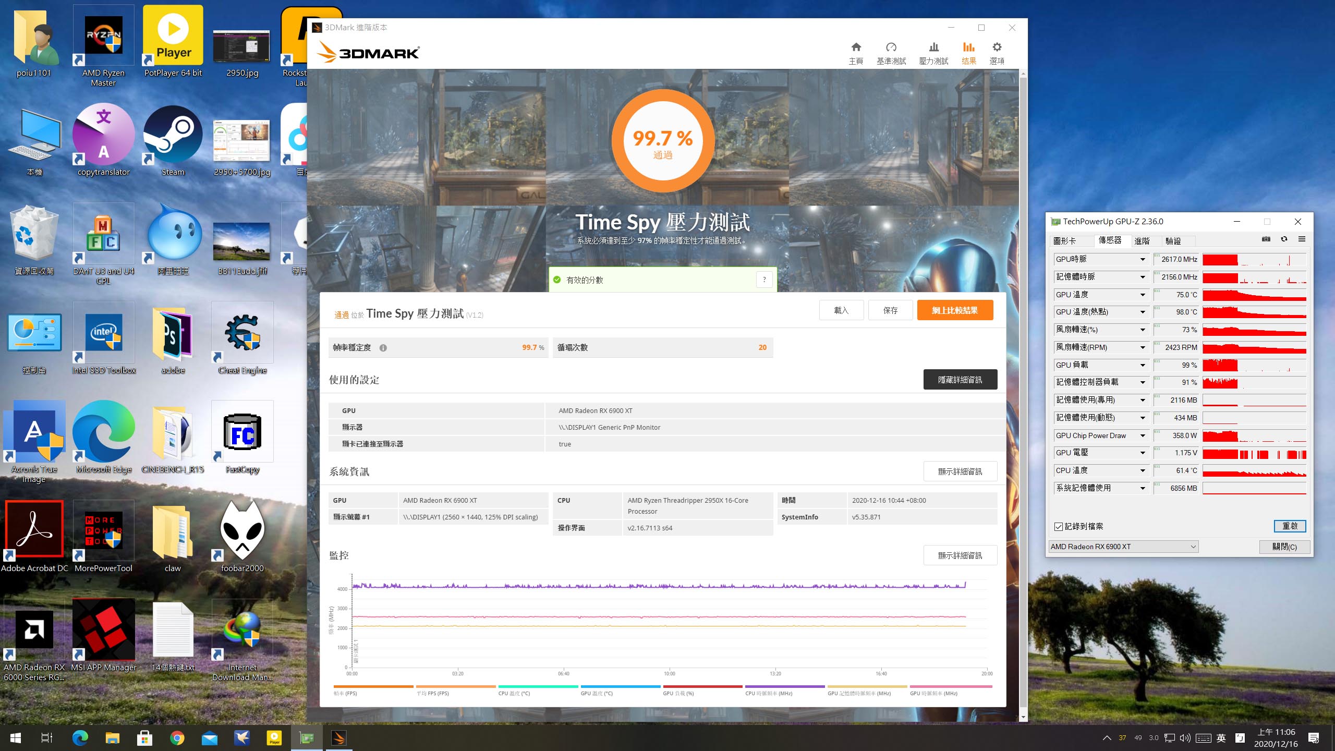Open MSI APP Manager desktop shortcut
This screenshot has height=751, width=1335.
click(x=103, y=636)
